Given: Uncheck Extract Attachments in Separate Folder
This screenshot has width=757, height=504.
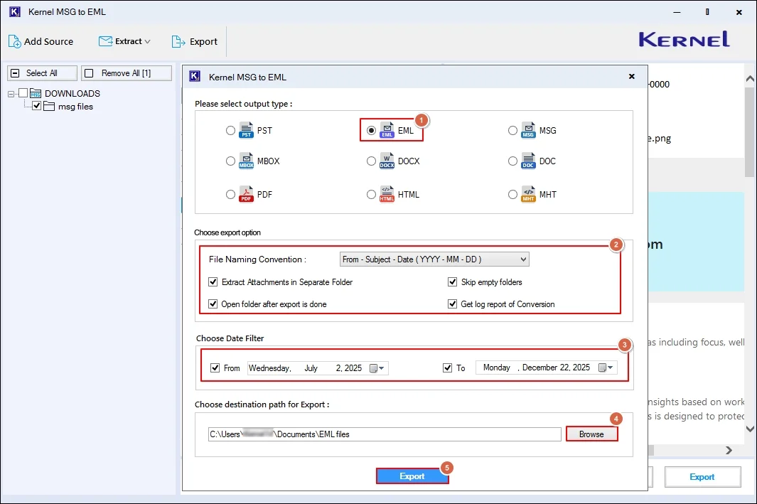Looking at the screenshot, I should tap(213, 282).
